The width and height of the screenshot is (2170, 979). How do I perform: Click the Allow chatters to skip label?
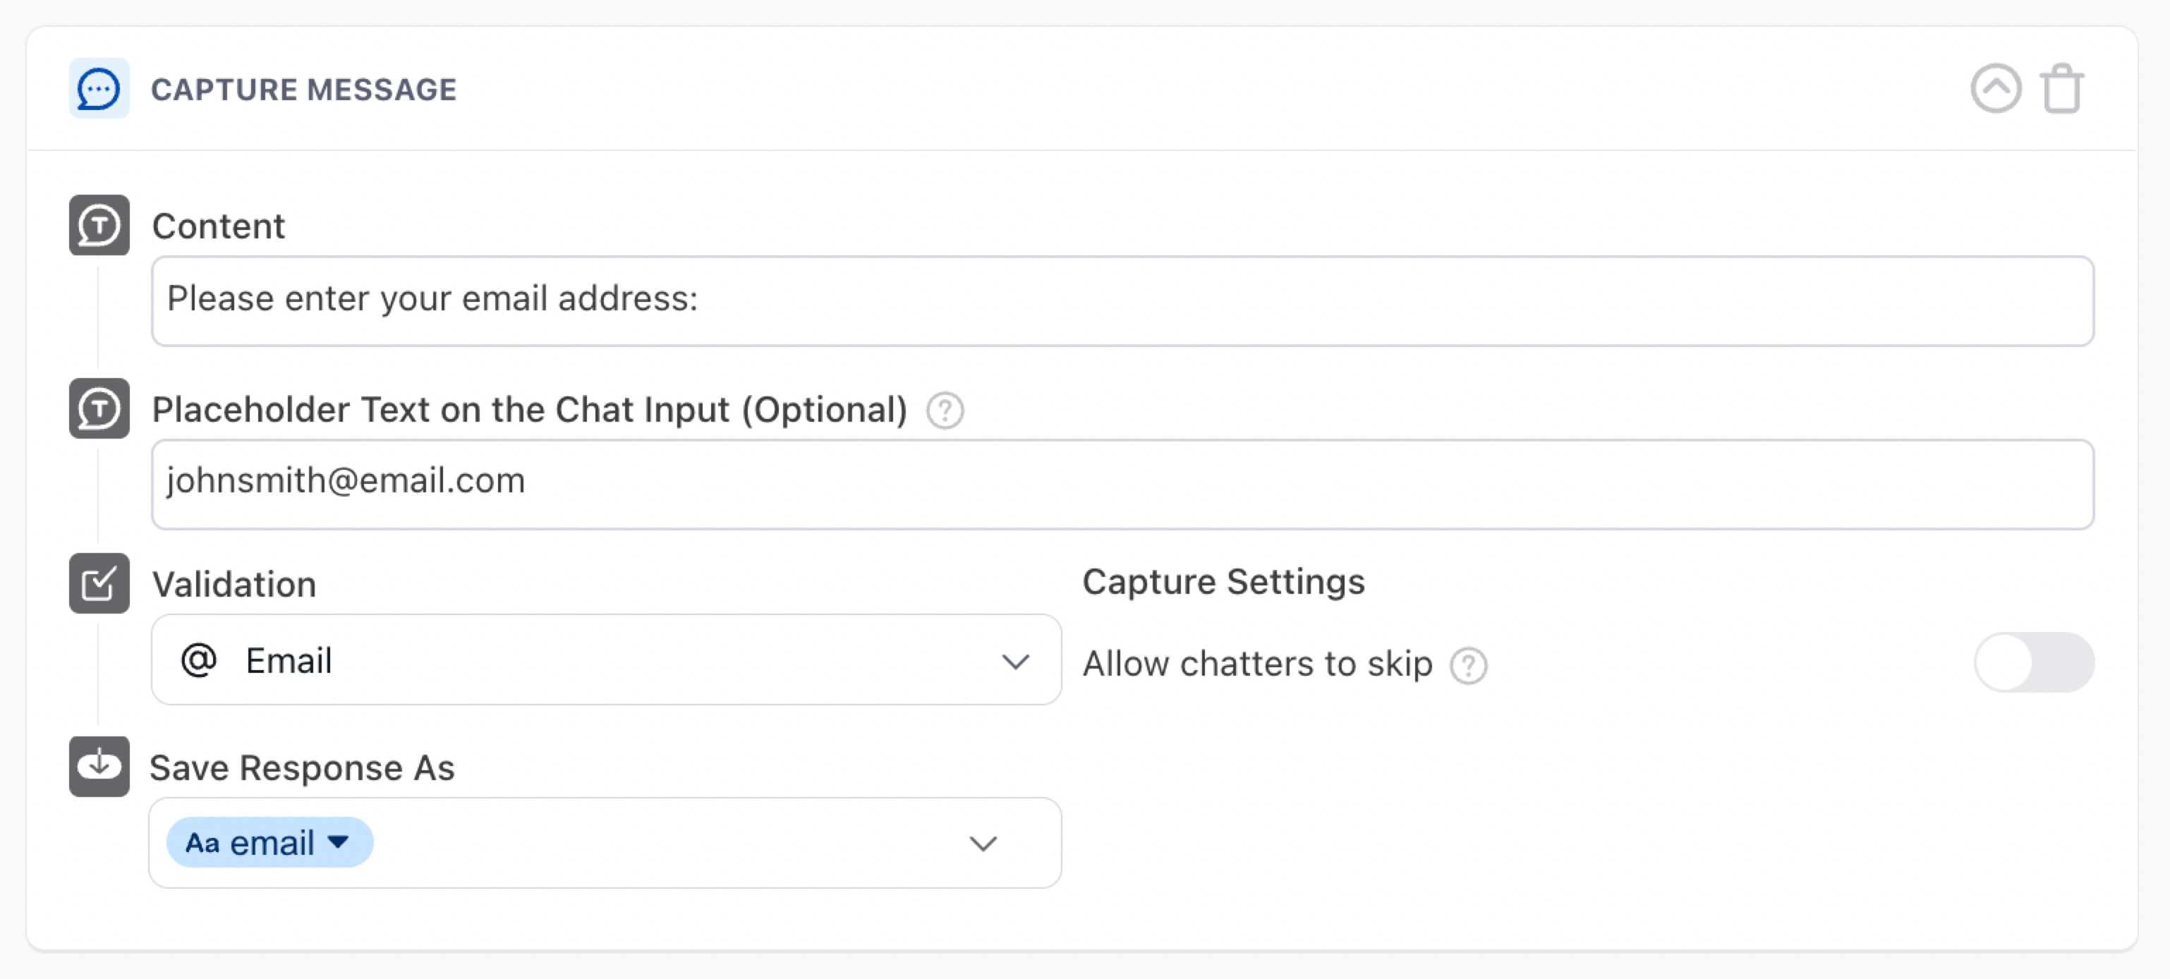1257,664
